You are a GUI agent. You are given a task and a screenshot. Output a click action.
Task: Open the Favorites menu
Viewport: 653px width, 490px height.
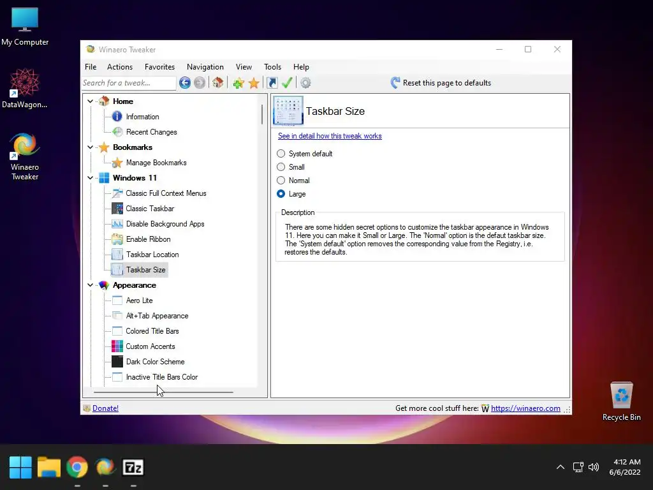pyautogui.click(x=159, y=66)
